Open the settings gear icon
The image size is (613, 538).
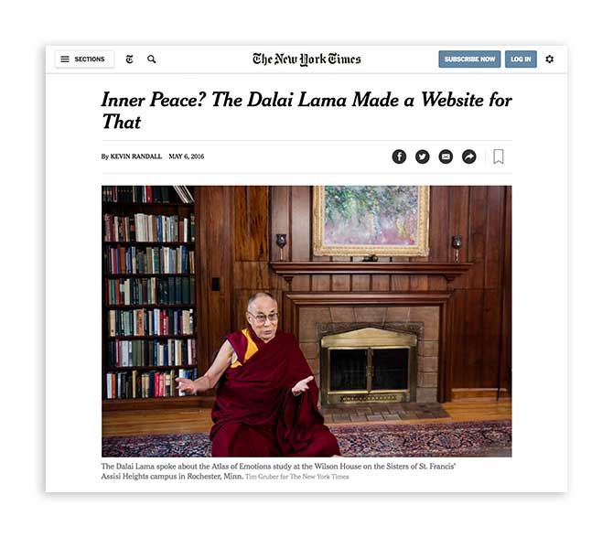[x=550, y=59]
